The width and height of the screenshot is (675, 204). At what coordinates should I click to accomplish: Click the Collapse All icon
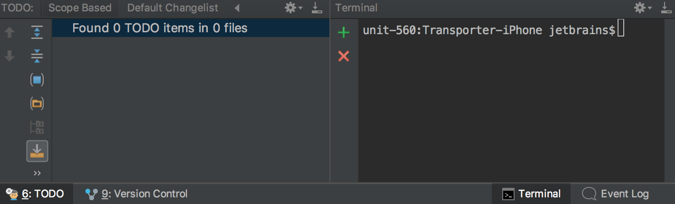(x=37, y=56)
